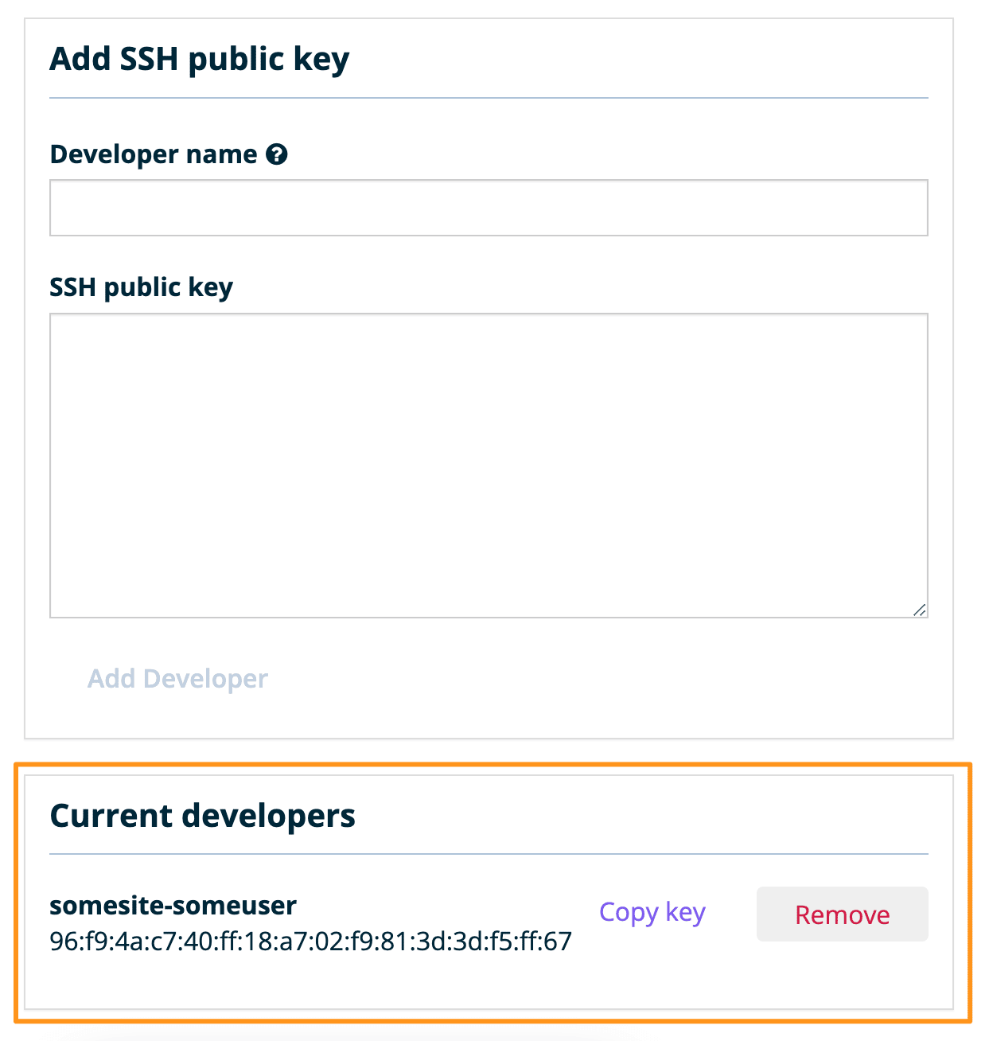
Task: Remove the somesite-someuser SSH key
Action: (842, 914)
